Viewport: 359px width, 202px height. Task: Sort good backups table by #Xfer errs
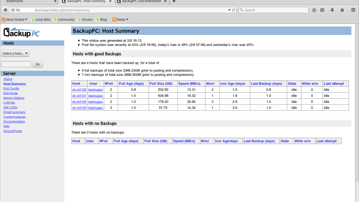coord(310,84)
